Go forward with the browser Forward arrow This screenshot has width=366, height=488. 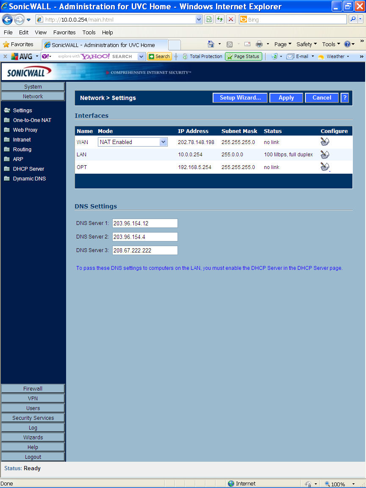point(19,19)
